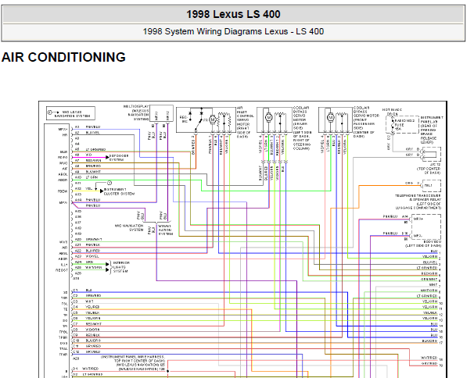Click the 'Coolant Bypass Servo Motor (Front Passenger Side)' label
474x378 pixels.
pyautogui.click(x=366, y=122)
